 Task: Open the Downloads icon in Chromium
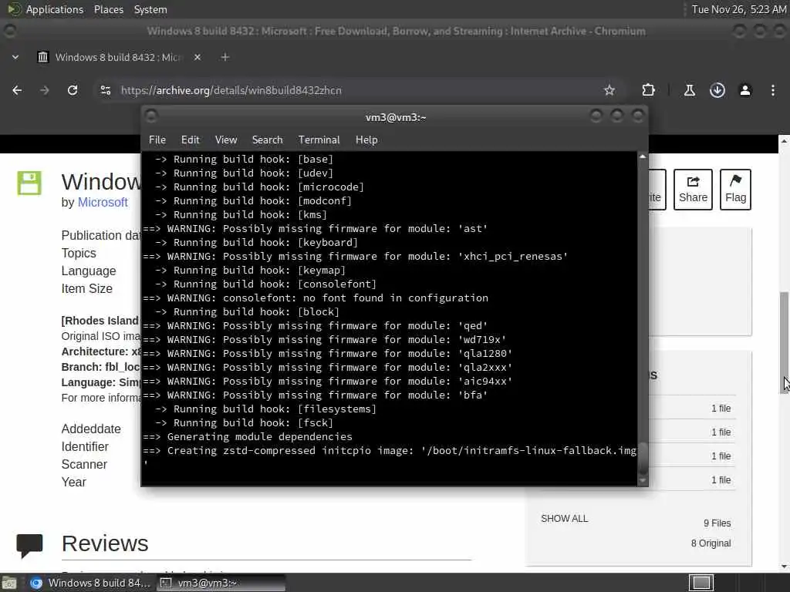(717, 91)
